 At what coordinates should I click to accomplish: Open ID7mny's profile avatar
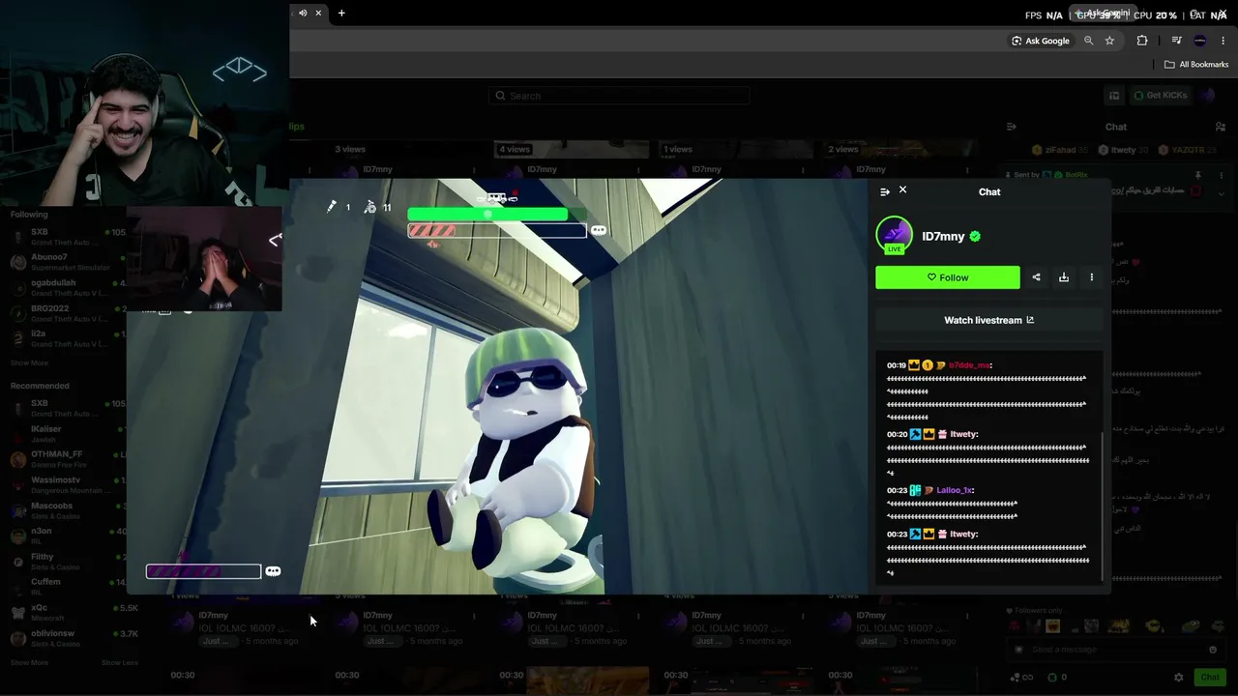895,235
